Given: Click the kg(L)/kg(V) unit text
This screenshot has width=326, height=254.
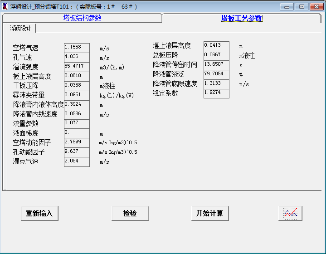Looking at the screenshot, I should click(117, 96).
